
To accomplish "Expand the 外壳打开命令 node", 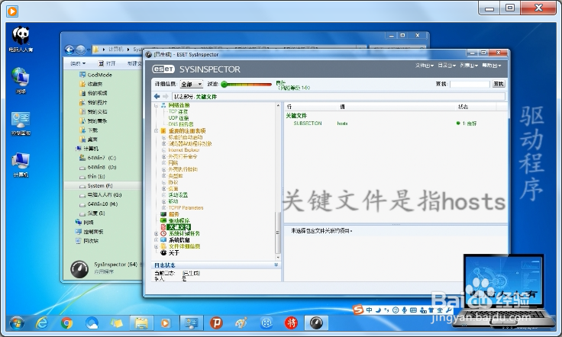I will click(163, 157).
